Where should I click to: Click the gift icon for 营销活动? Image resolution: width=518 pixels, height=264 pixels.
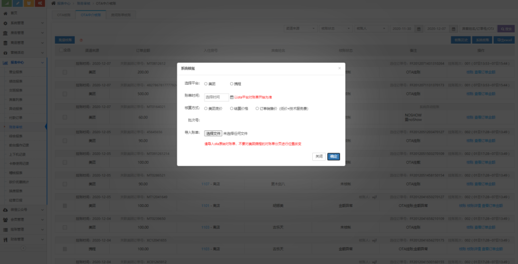pyautogui.click(x=5, y=53)
